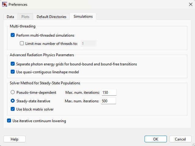Enable Limit max number of threads checkbox
Screen dimensions: 195x146
tap(22, 44)
